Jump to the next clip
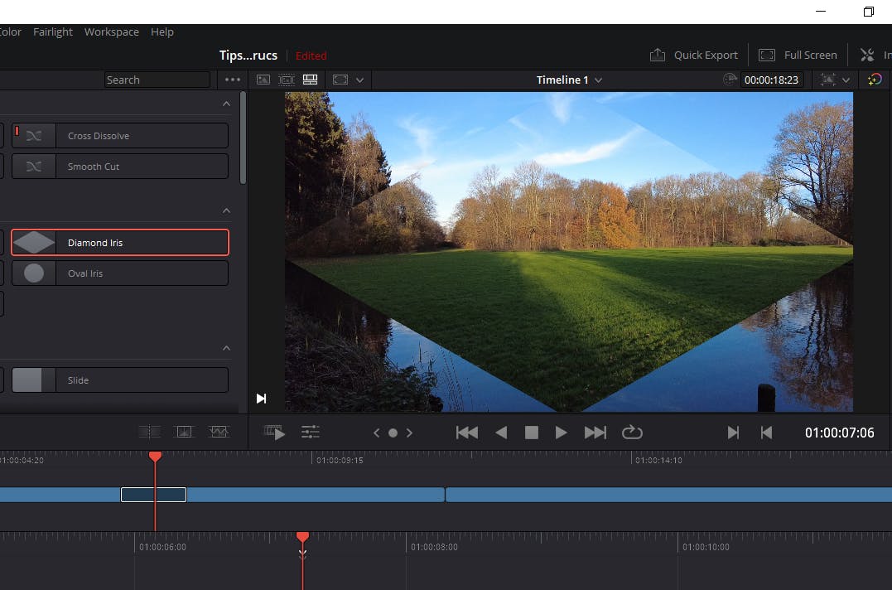The image size is (892, 590). click(x=595, y=433)
